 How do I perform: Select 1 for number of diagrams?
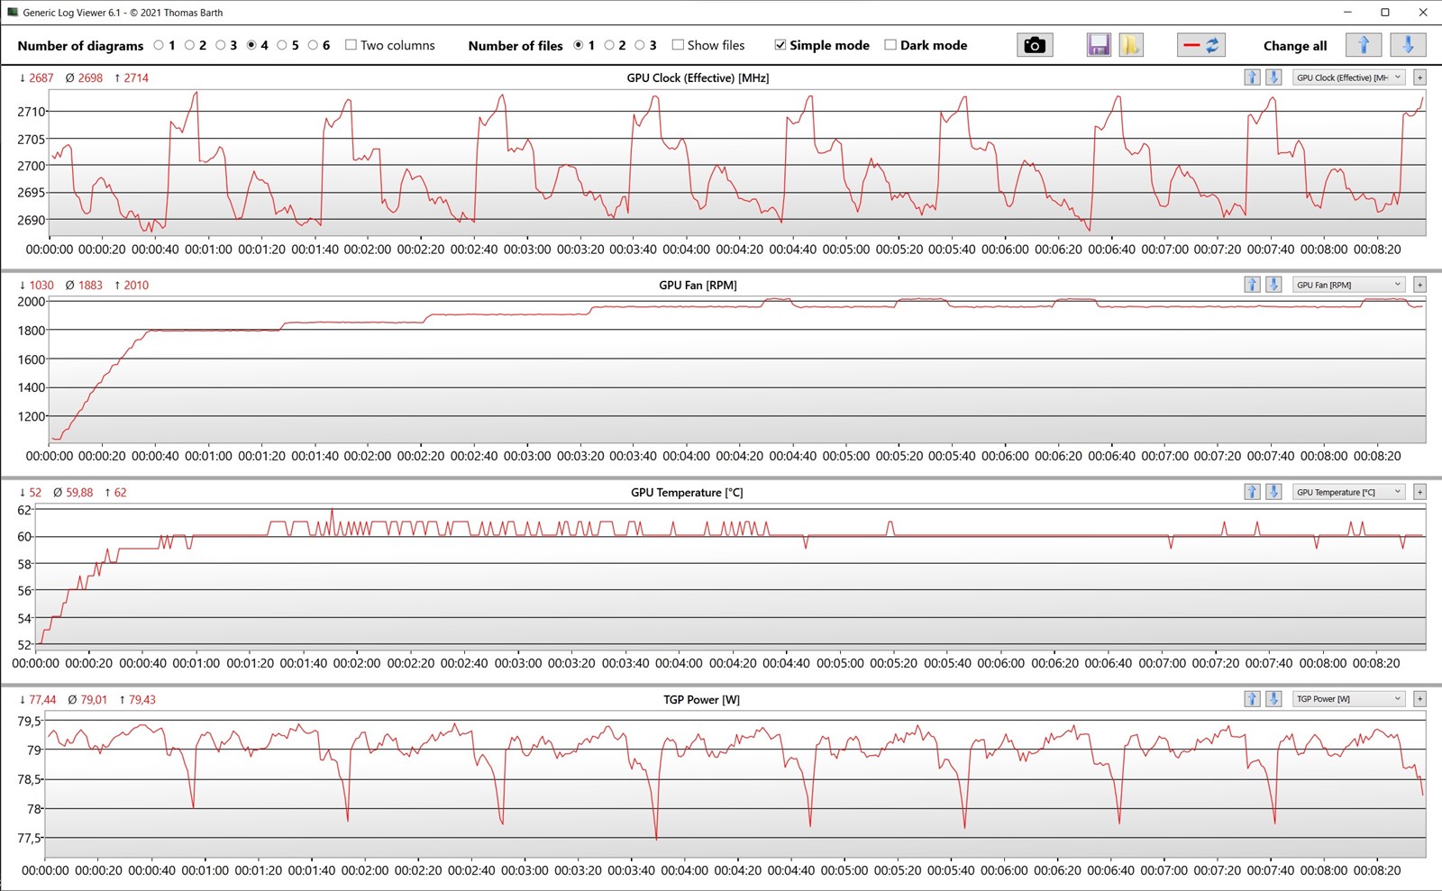(x=159, y=45)
